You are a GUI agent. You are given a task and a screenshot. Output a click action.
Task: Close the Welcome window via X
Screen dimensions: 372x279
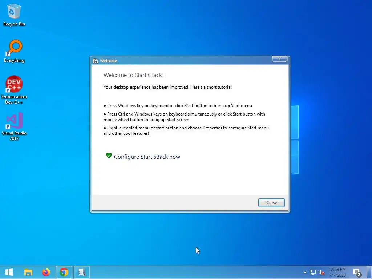click(279, 59)
